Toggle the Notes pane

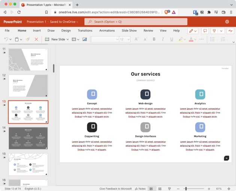coord(140,188)
